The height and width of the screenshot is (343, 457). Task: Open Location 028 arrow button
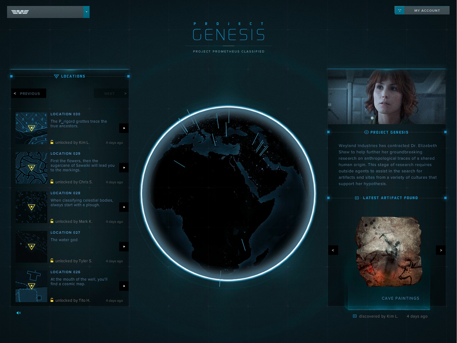click(123, 207)
